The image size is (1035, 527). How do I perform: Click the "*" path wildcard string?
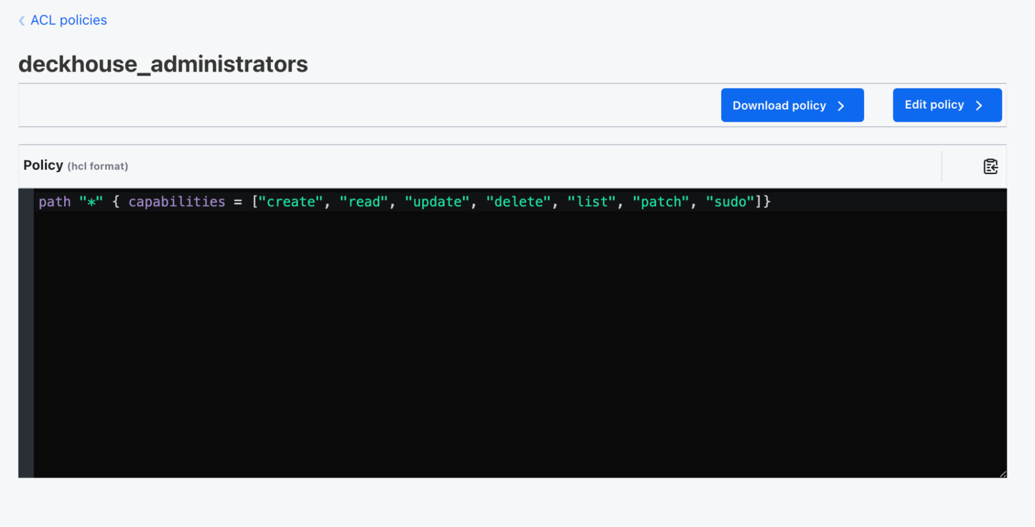point(91,202)
